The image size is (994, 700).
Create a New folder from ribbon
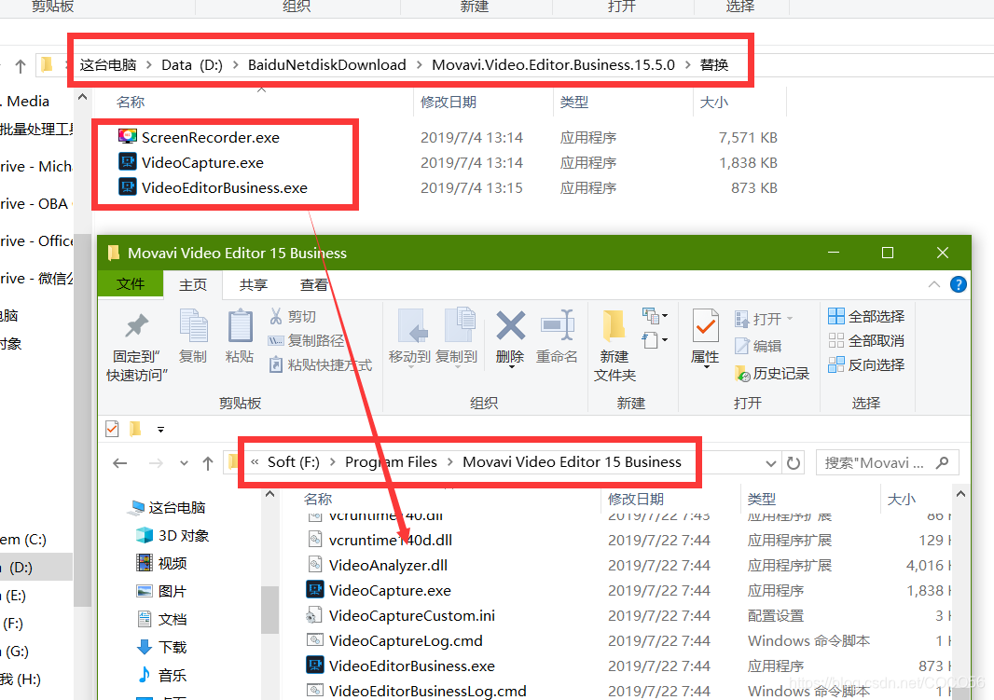tap(614, 347)
